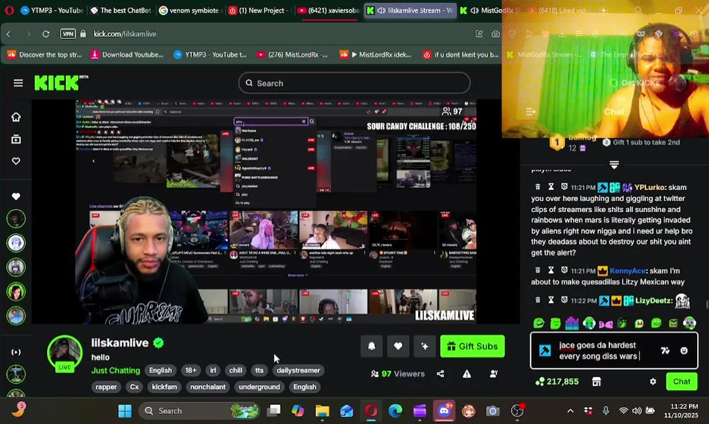Open the channel shop icon below chat

click(597, 382)
